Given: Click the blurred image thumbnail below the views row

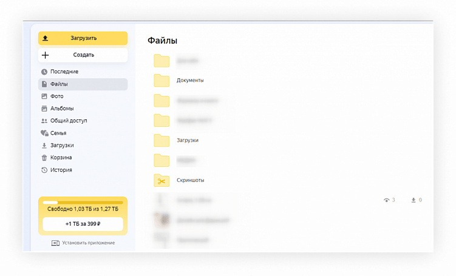Looking at the screenshot, I should click(162, 220).
